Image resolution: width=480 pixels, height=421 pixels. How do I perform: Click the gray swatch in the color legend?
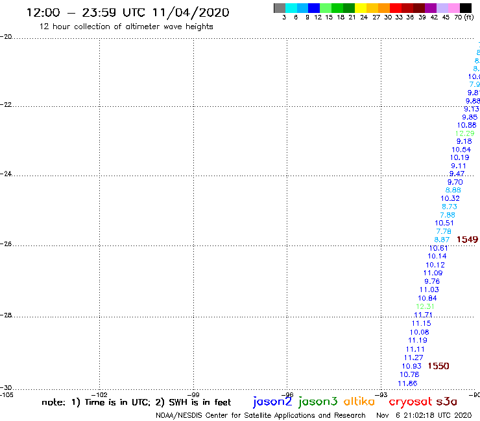pos(280,8)
